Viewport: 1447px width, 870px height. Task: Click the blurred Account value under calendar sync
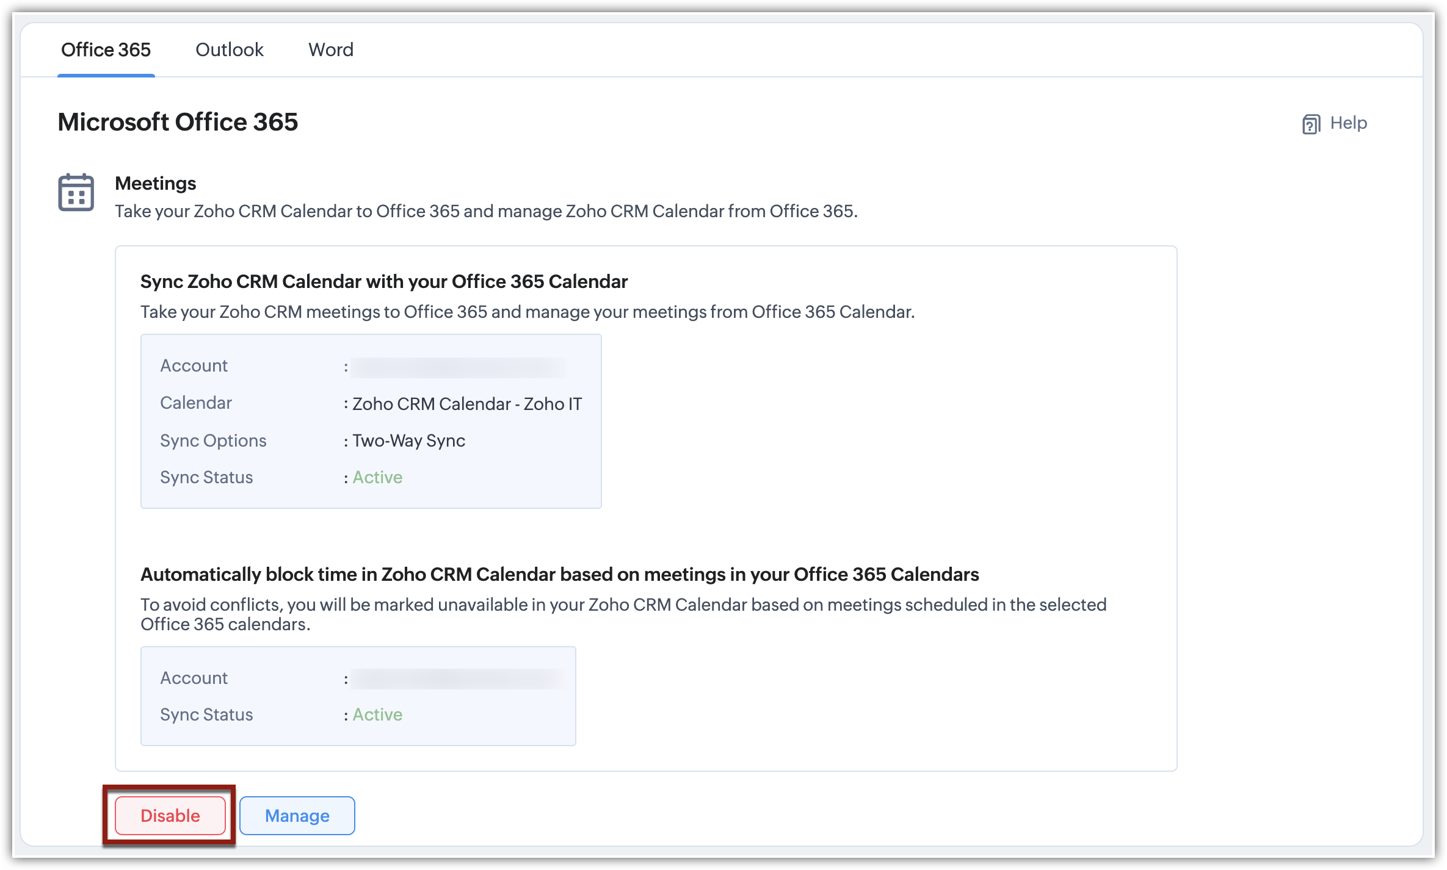pyautogui.click(x=458, y=367)
